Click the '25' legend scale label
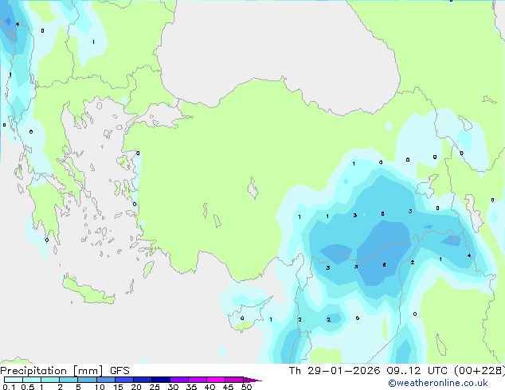 (155, 387)
